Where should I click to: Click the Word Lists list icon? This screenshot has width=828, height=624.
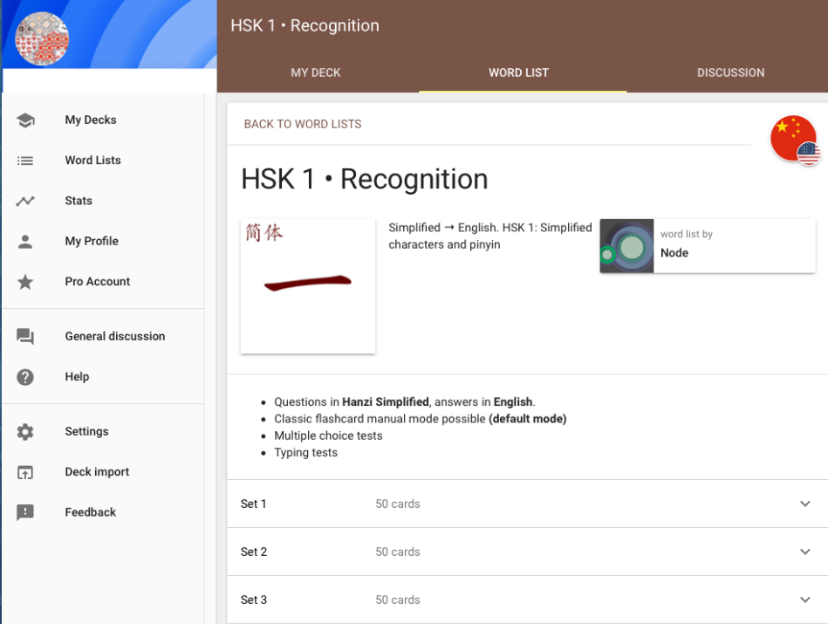pos(25,161)
